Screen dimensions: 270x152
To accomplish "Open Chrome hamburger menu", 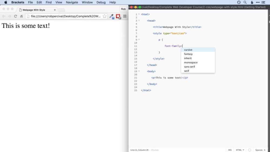I will (125, 16).
